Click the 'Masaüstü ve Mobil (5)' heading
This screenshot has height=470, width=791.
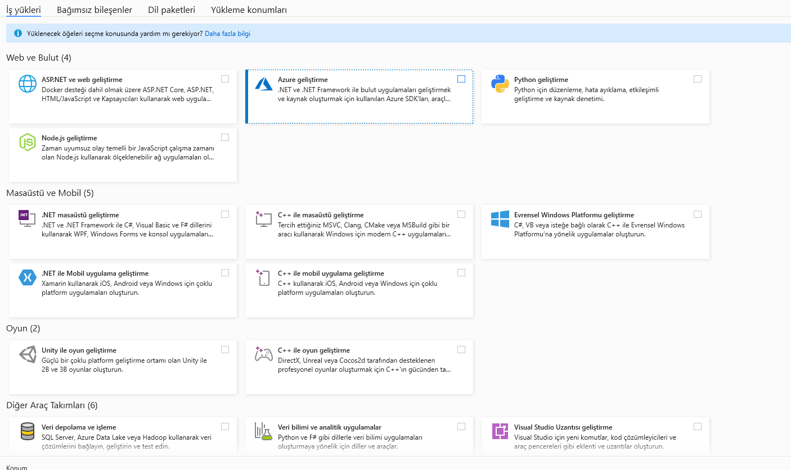(50, 193)
